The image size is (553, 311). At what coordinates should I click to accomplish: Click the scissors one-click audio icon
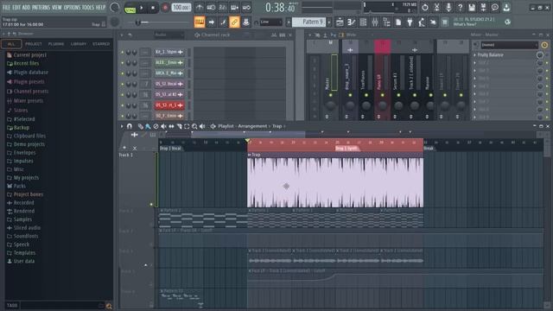436,8
